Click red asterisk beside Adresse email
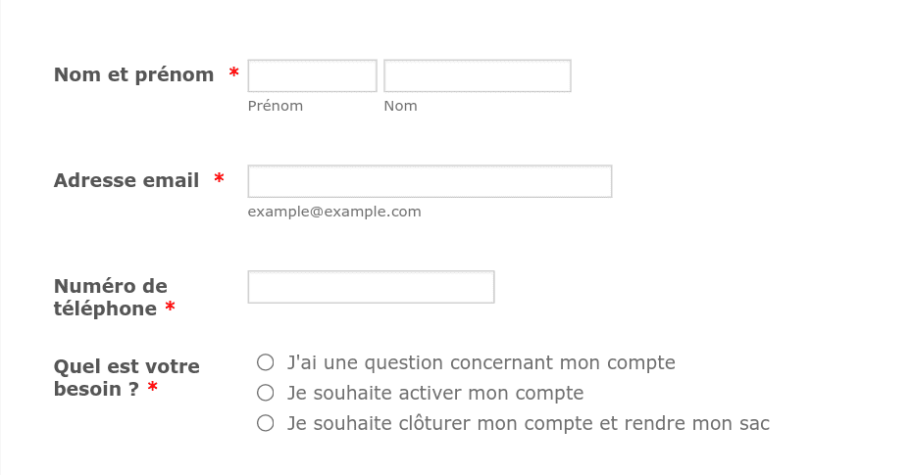 pos(219,179)
